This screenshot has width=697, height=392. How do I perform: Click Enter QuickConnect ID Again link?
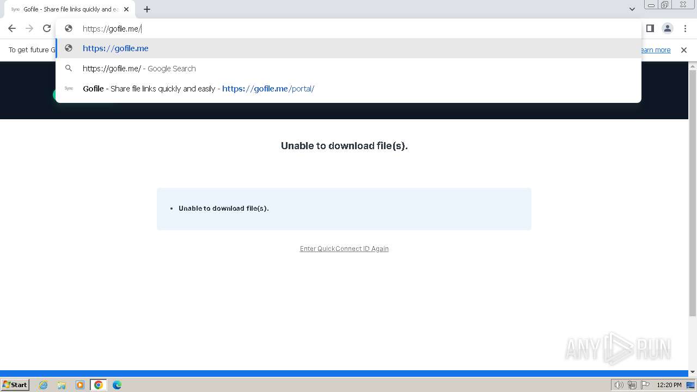[344, 249]
